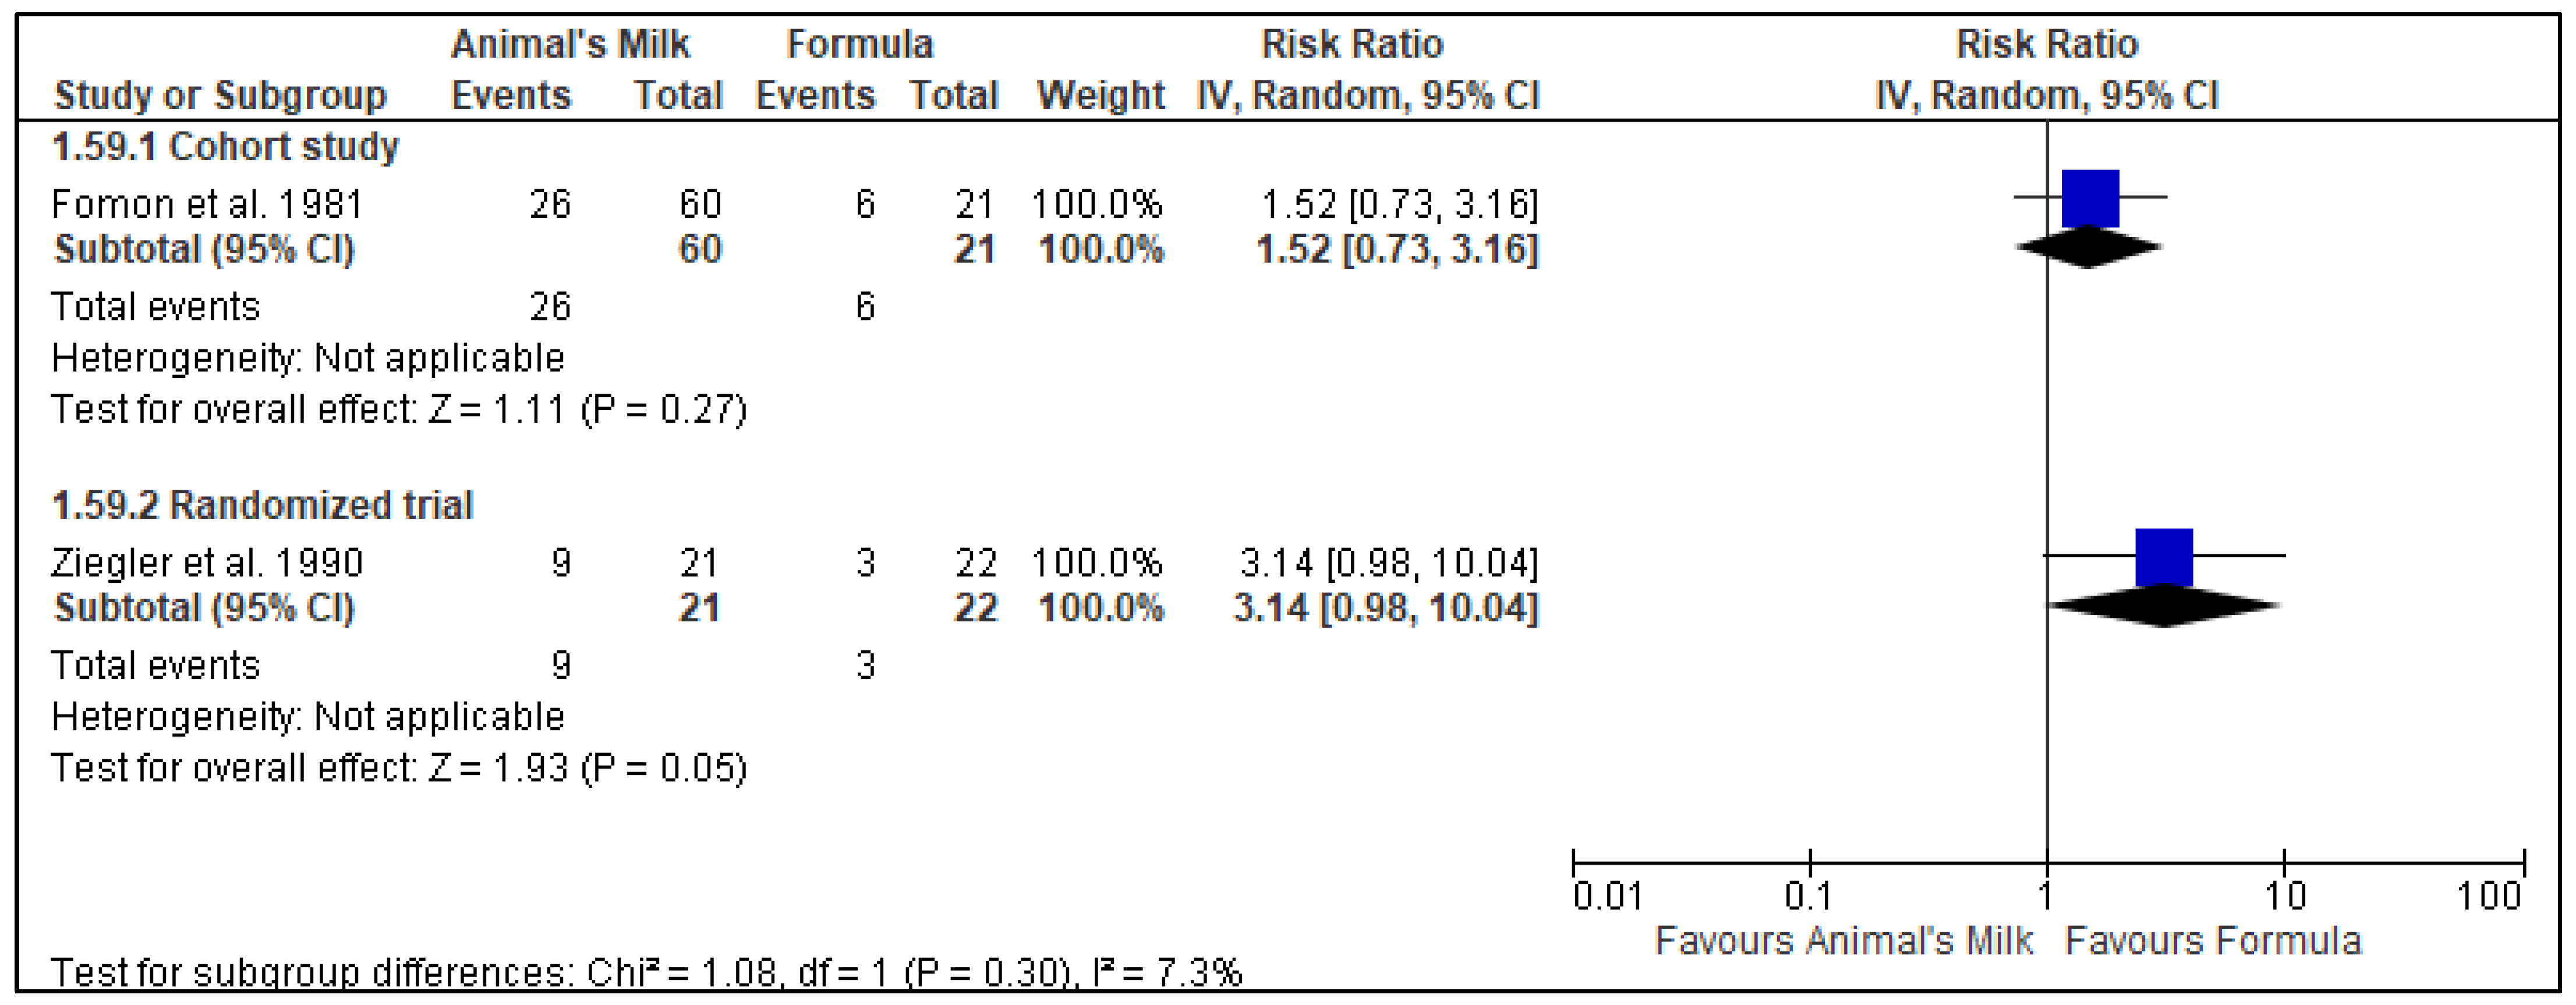Image resolution: width=2576 pixels, height=1005 pixels.
Task: Click the blue square for Ziegler 1990
Action: pos(2164,557)
